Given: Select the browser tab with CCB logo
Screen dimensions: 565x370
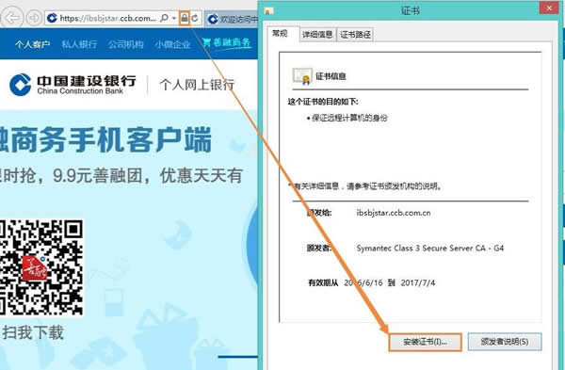Looking at the screenshot, I should [x=233, y=19].
